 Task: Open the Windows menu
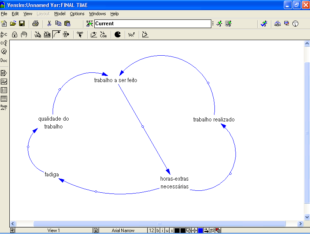click(97, 14)
